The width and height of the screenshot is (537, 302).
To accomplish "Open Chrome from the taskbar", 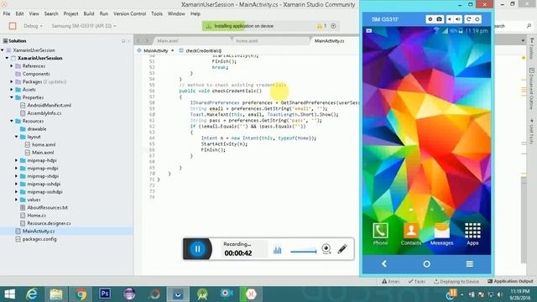I will [x=81, y=294].
